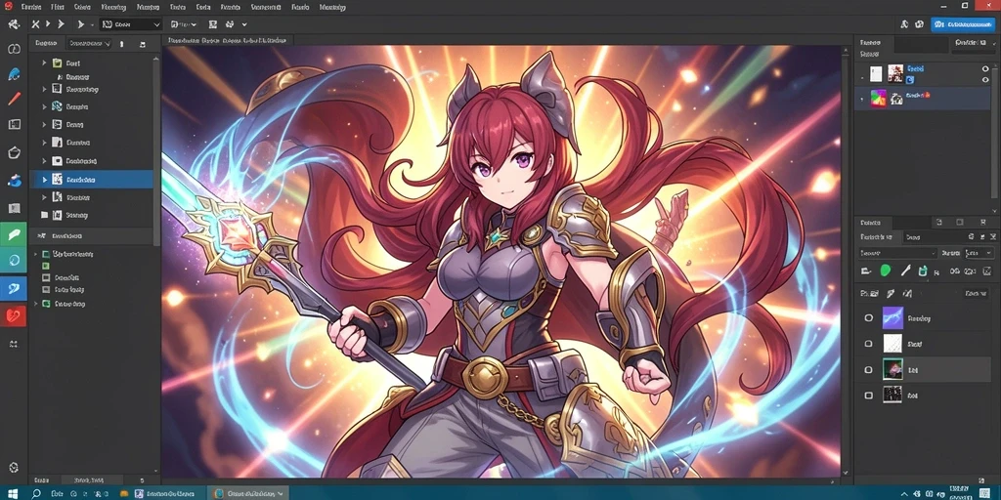Click the blue tile icon above the red heart
Viewport: 1001px width, 500px height.
14,288
